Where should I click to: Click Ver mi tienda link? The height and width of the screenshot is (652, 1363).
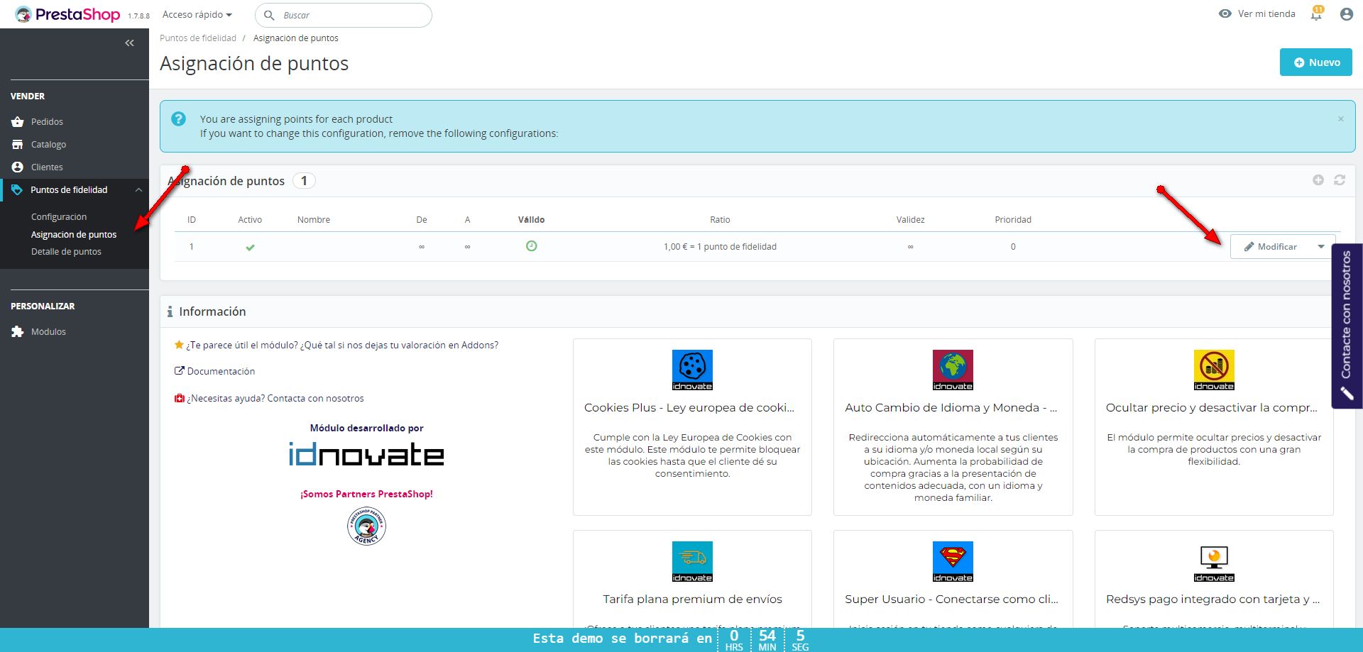[x=1257, y=14]
